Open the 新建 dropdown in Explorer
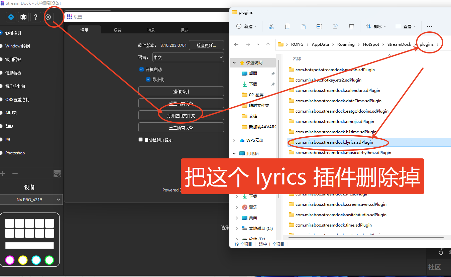451x277 pixels. [246, 26]
